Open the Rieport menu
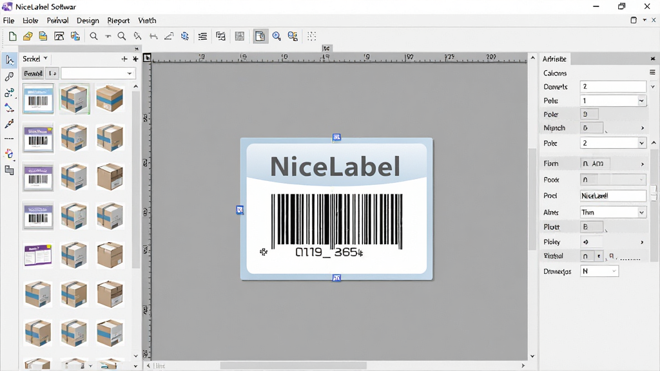The height and width of the screenshot is (371, 660). tap(119, 20)
